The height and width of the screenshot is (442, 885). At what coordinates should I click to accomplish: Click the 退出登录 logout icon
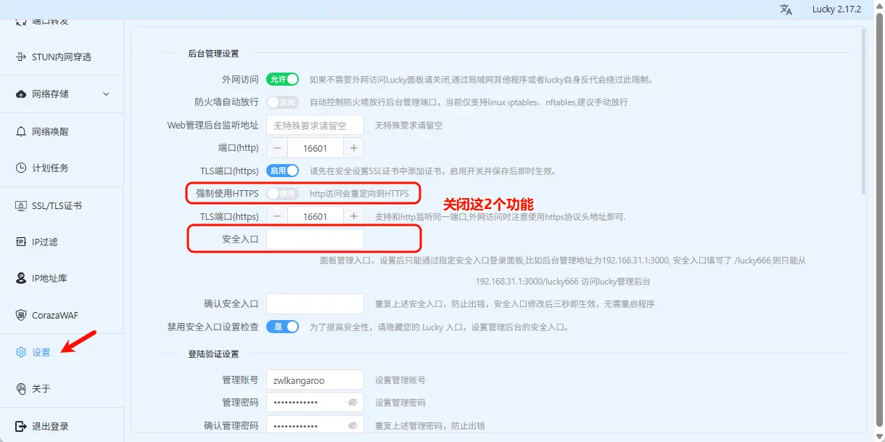tap(21, 426)
